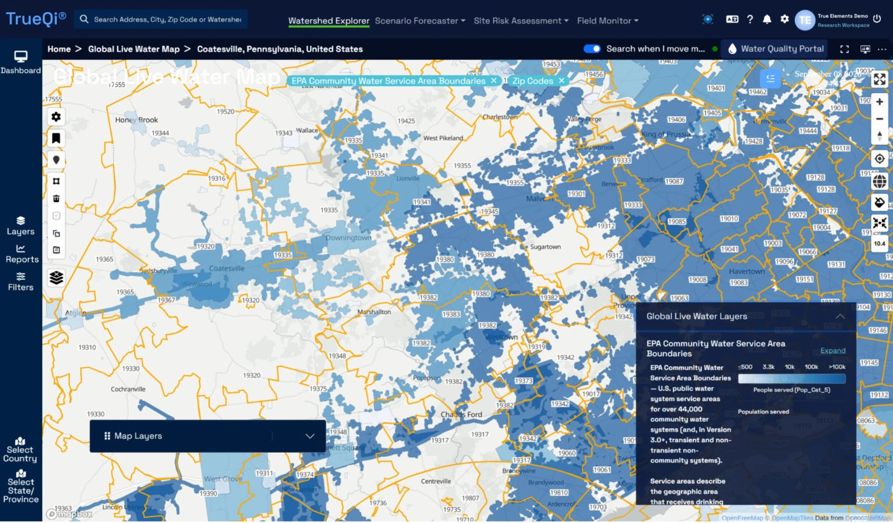Reset map bearing with the compass arrow

pyautogui.click(x=880, y=136)
